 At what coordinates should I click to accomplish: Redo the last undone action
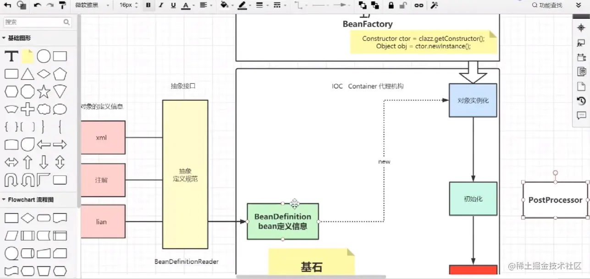click(x=50, y=5)
